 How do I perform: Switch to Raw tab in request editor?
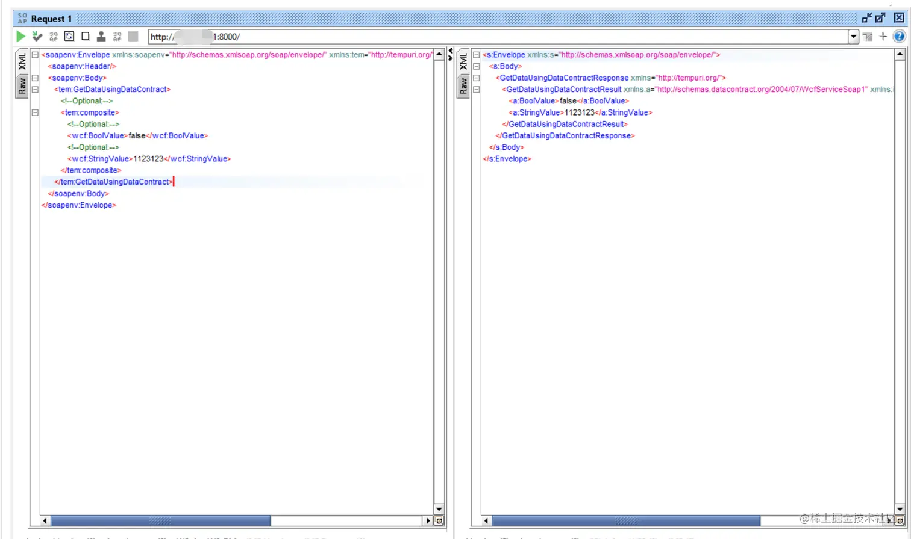click(x=22, y=86)
